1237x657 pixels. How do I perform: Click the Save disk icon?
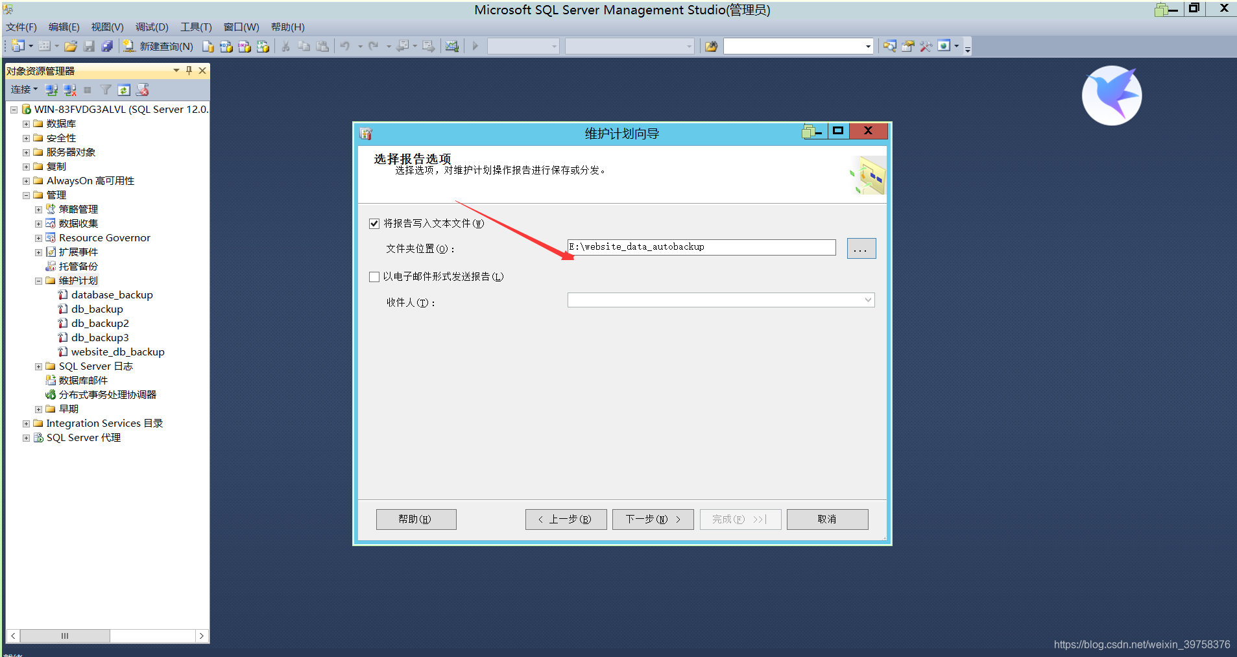pyautogui.click(x=89, y=46)
